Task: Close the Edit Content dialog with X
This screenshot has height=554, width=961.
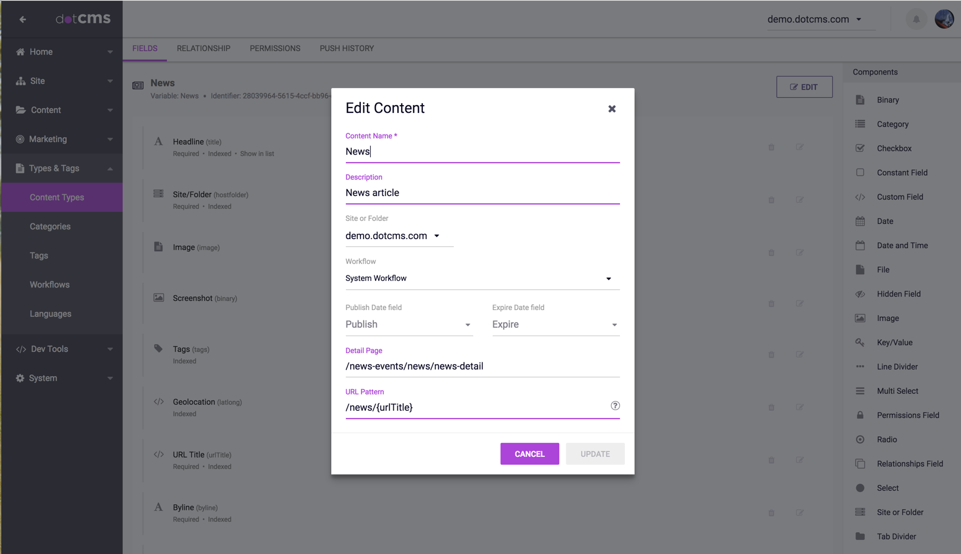Action: pyautogui.click(x=612, y=109)
